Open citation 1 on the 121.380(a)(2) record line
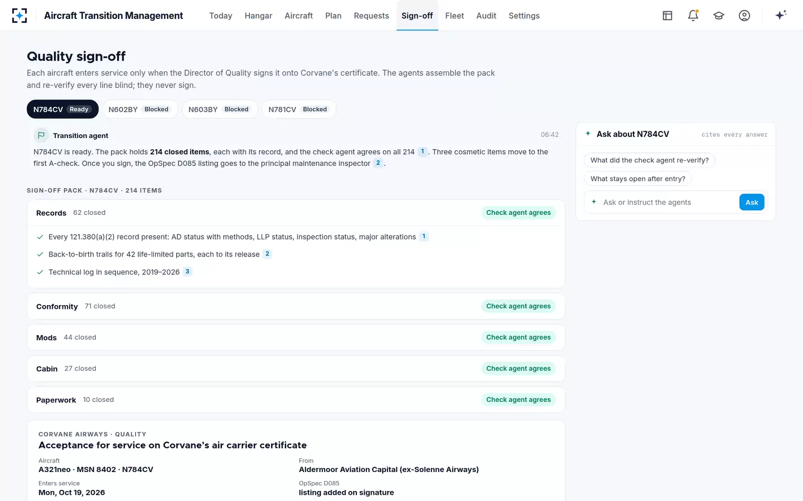Viewport: 803px width, 501px height. pos(424,237)
